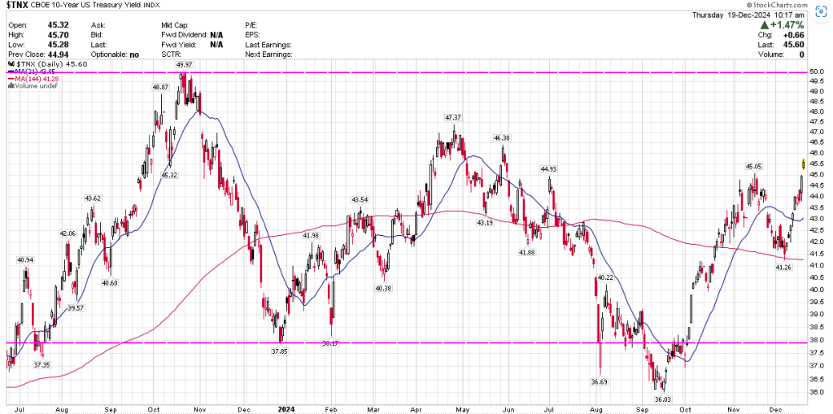The width and height of the screenshot is (833, 414).
Task: Click the 48.87 price label
Action: click(160, 87)
